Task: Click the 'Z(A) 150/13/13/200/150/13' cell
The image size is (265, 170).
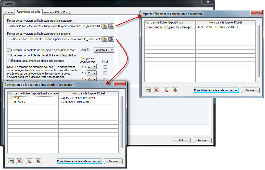Action: [89, 98]
